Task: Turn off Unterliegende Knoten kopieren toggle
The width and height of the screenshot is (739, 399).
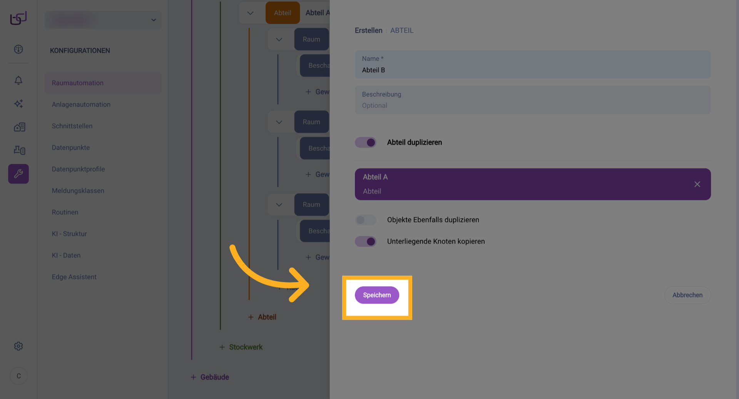Action: 366,241
